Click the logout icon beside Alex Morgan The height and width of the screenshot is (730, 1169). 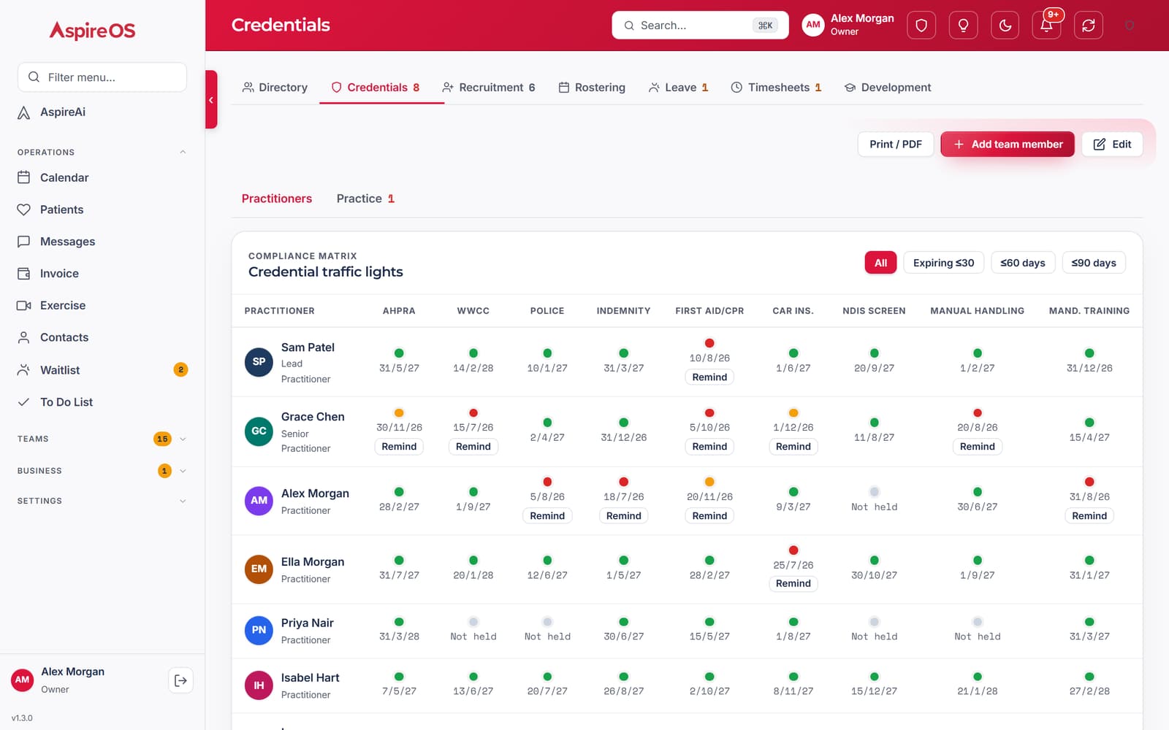[x=180, y=680]
